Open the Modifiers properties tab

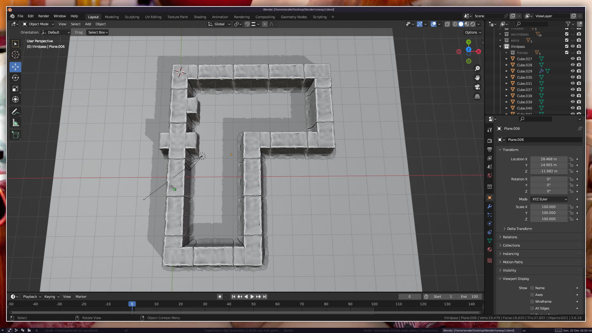point(490,206)
